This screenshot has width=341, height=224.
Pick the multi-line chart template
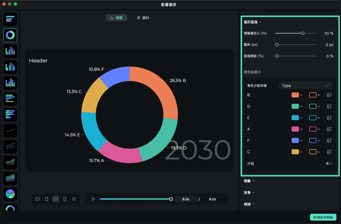click(10, 146)
